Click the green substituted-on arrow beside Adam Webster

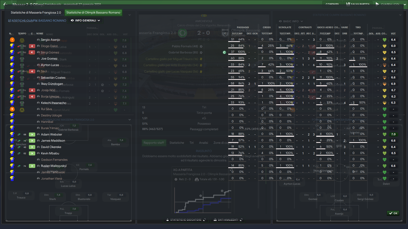point(32,135)
